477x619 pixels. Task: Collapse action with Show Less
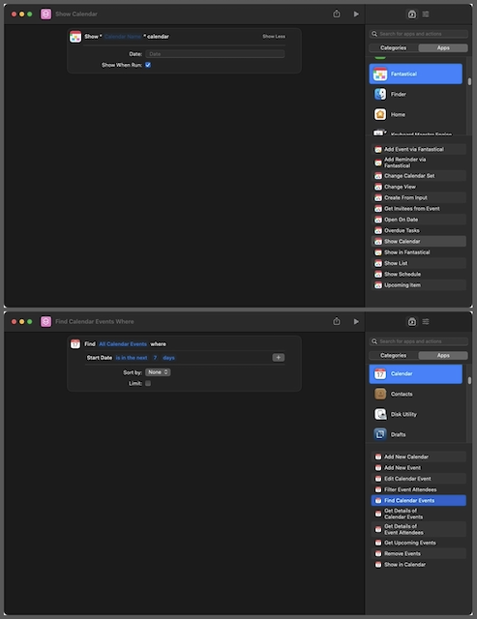(274, 37)
